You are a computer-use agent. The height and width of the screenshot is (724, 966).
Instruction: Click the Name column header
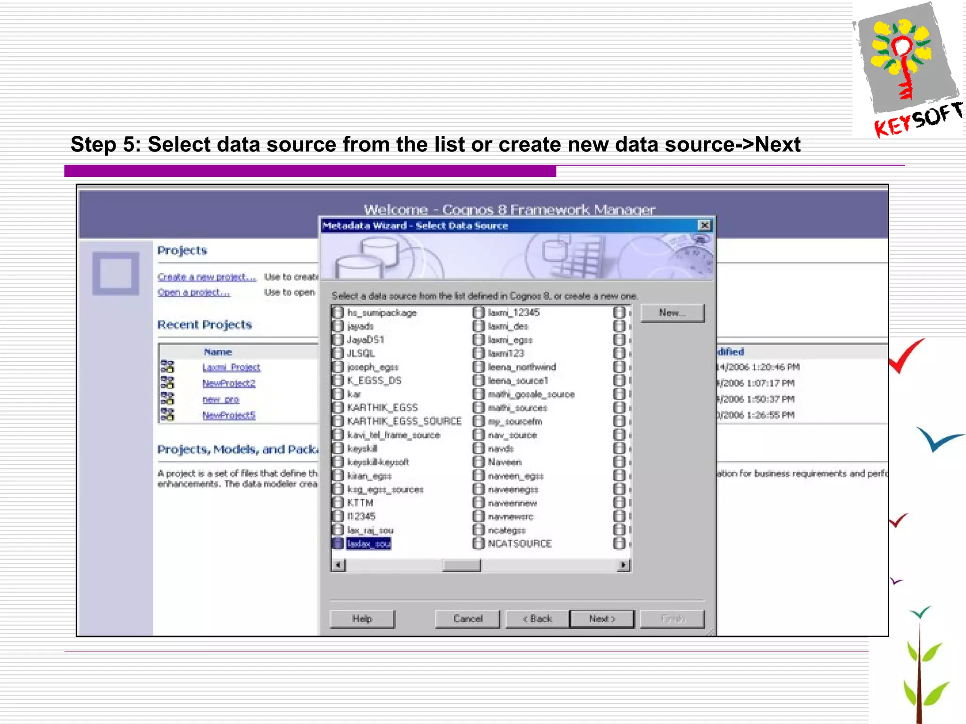tap(217, 352)
